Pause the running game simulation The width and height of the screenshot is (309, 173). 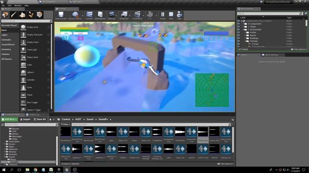(163, 15)
